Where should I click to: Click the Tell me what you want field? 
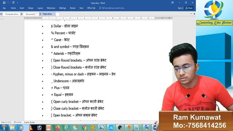coord(112,8)
